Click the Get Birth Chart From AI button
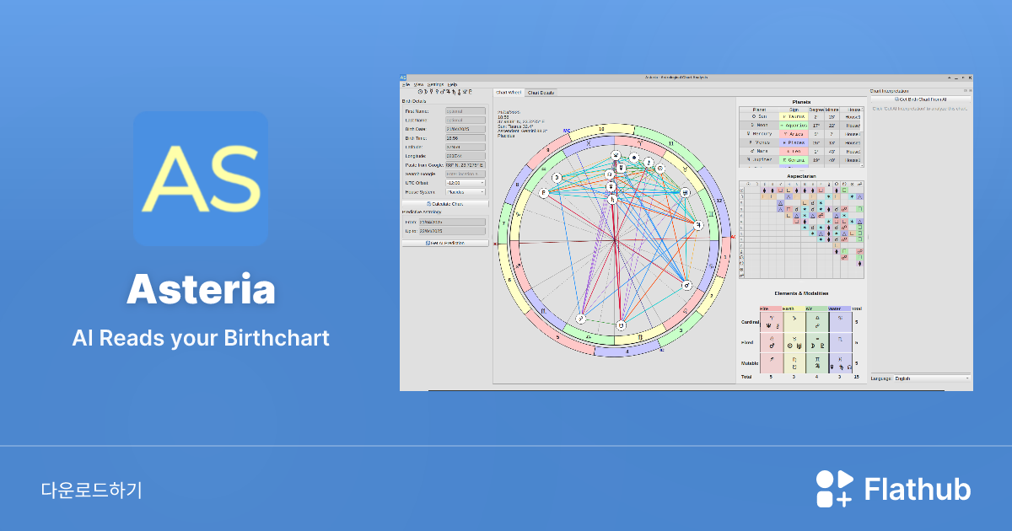1012x531 pixels. pos(919,99)
